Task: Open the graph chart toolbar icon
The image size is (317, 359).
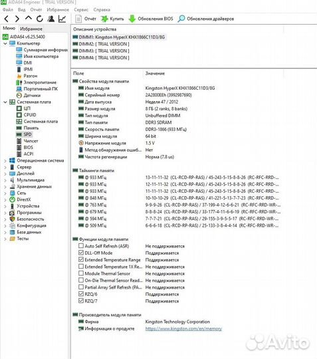Action: tap(62, 19)
